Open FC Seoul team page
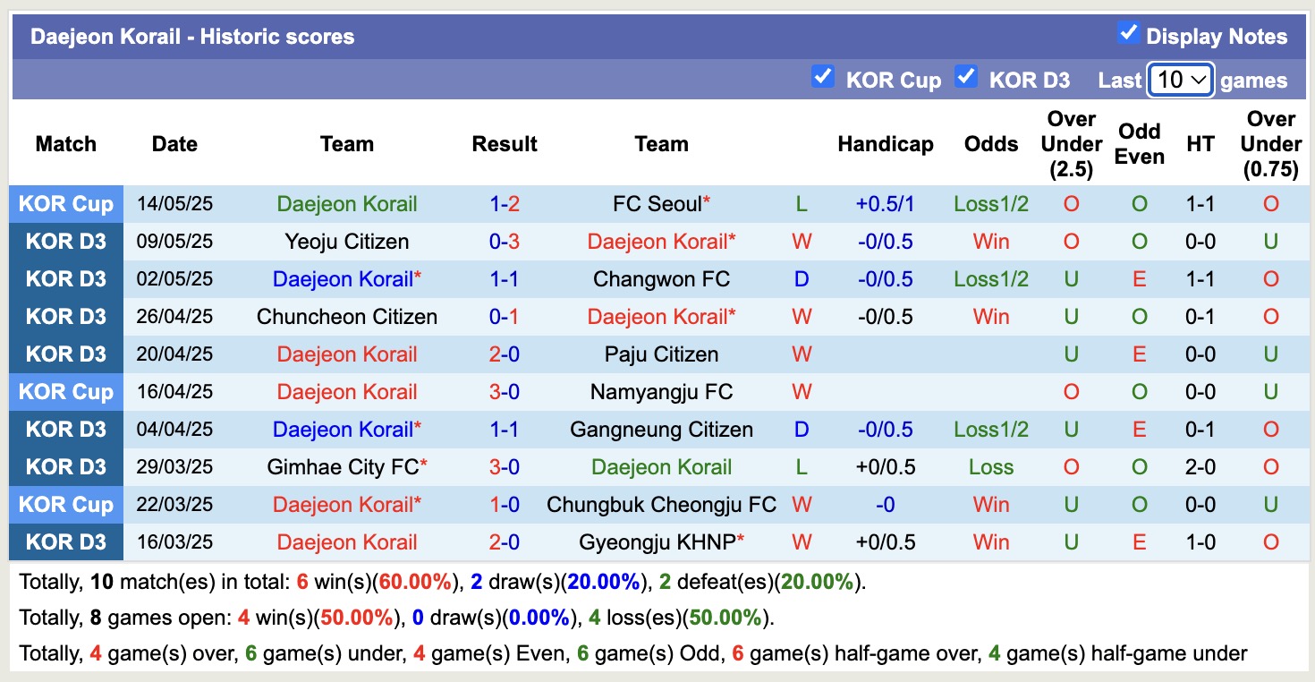This screenshot has height=682, width=1315. point(656,203)
